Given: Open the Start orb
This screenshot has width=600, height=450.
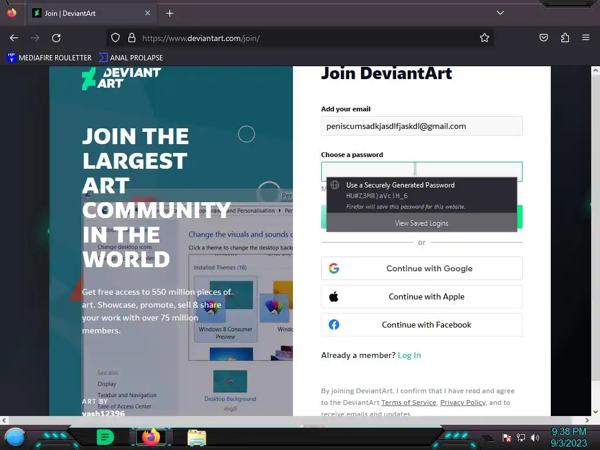Looking at the screenshot, I should (15, 437).
